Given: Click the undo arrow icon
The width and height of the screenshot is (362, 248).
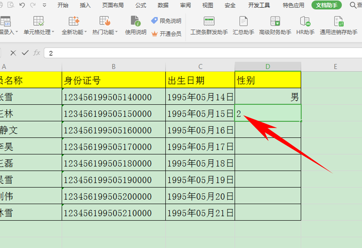Looking at the screenshot, I should (22, 5).
